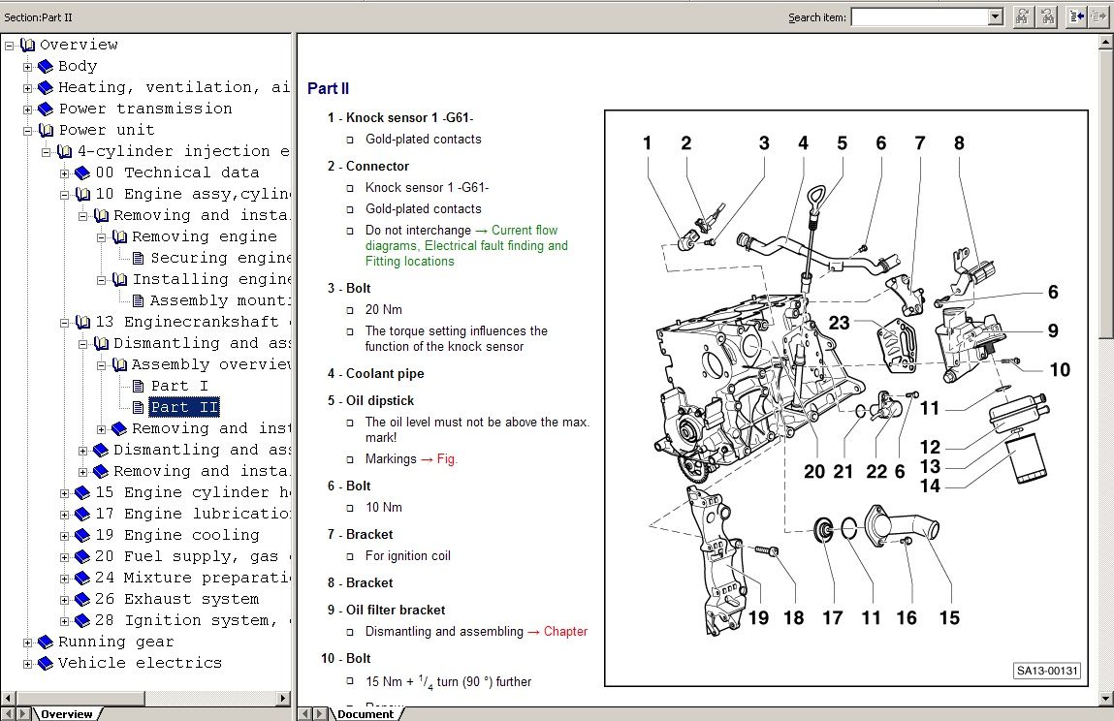
Task: Expand the 00 Technical data node
Action: point(65,173)
